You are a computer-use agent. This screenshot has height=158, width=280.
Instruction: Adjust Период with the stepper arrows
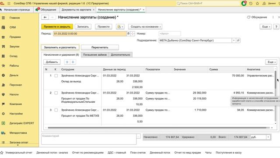133,33
